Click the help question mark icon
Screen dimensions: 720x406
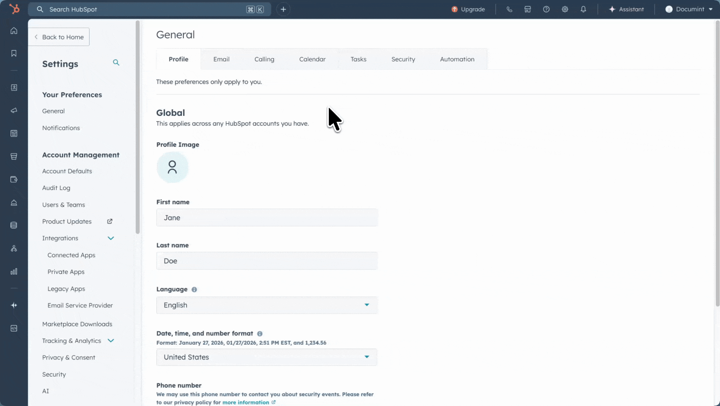click(x=546, y=9)
